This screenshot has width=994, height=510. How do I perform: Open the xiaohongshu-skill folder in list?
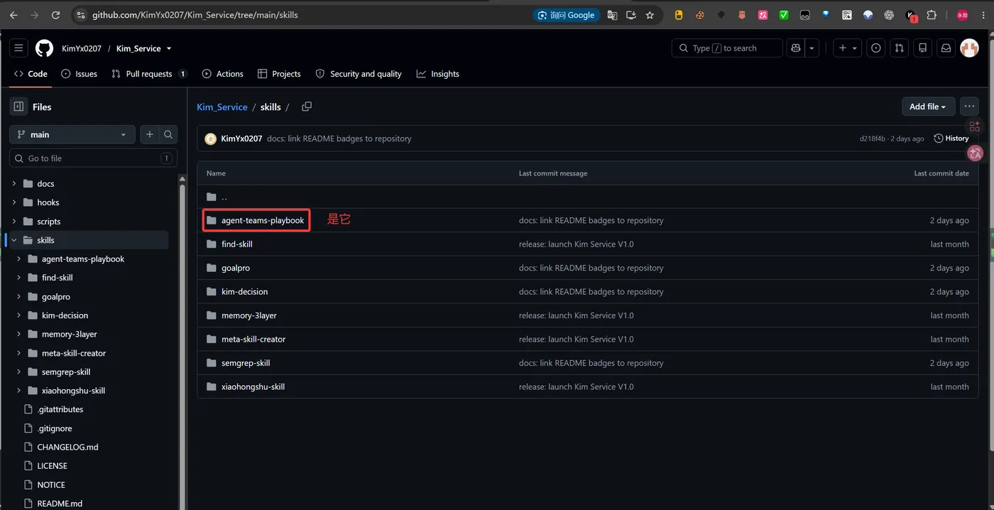(x=253, y=386)
